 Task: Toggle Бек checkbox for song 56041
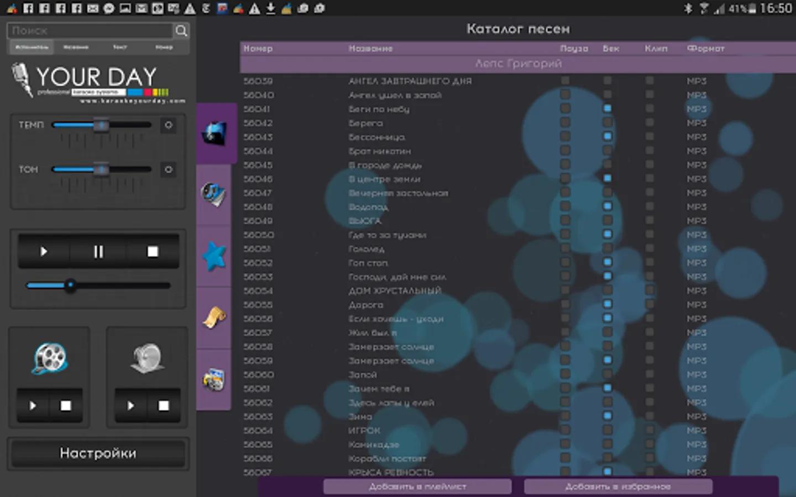(x=608, y=109)
